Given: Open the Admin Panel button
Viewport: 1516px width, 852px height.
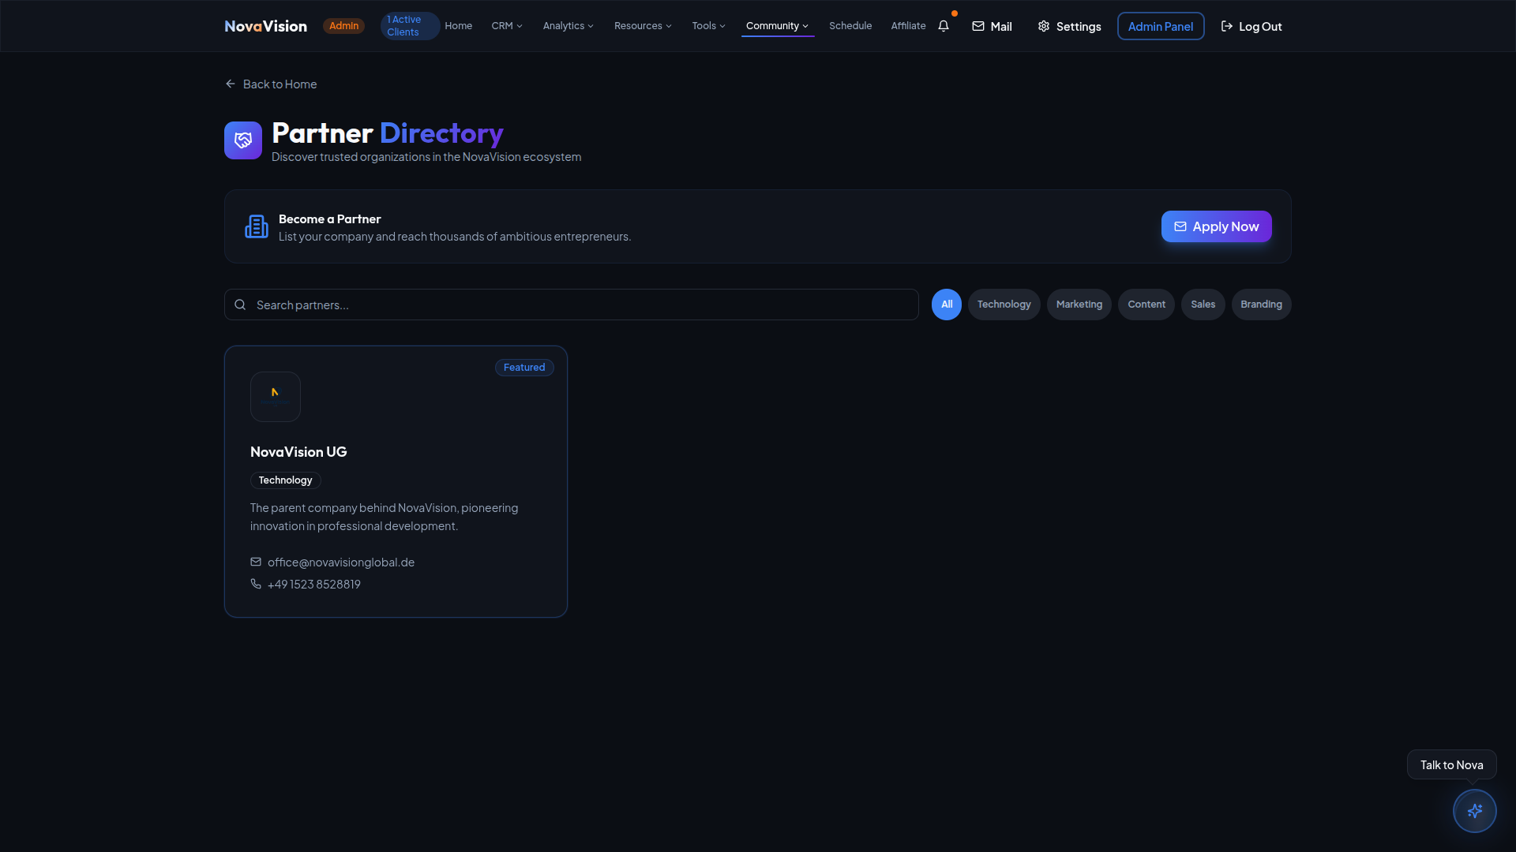Looking at the screenshot, I should pos(1160,27).
